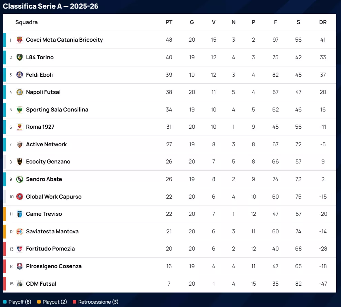
Task: Open Came Treviso team page
Action: 44,214
